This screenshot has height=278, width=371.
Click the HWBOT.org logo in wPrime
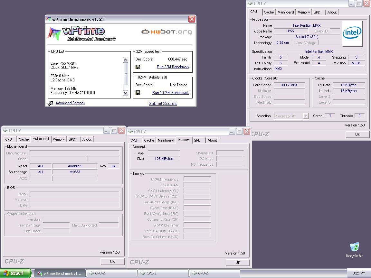click(166, 32)
